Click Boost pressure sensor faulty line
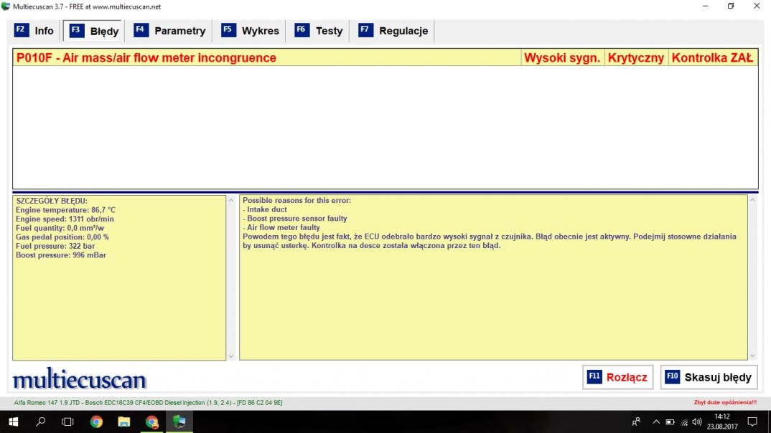 coord(294,219)
